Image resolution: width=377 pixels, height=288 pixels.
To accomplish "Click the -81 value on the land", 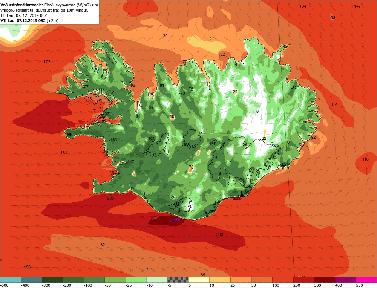I will (161, 85).
